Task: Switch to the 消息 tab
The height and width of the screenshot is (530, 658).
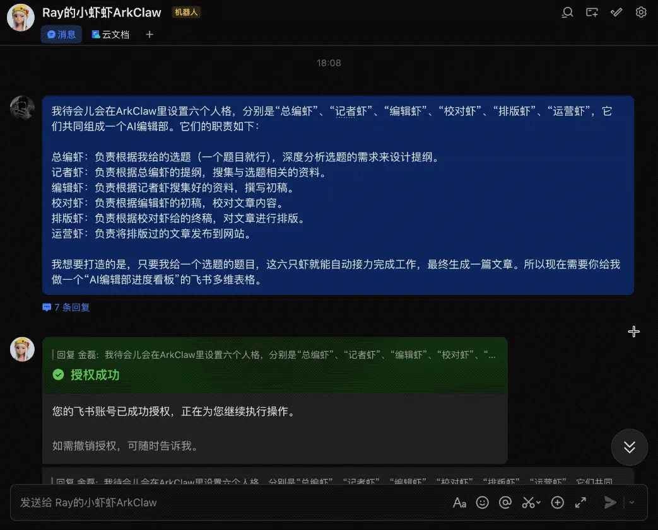Action: point(61,34)
